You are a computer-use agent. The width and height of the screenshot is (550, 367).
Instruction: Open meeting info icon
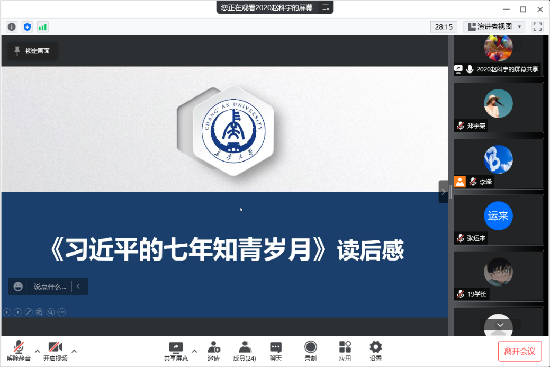pos(12,26)
